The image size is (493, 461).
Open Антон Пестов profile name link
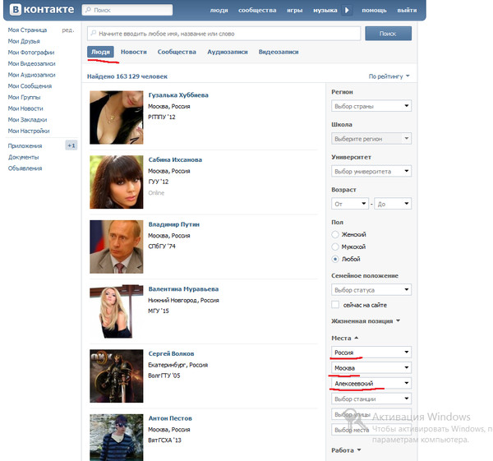170,418
